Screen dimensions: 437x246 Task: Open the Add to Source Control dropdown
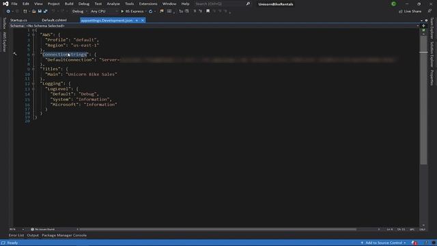click(x=383, y=243)
